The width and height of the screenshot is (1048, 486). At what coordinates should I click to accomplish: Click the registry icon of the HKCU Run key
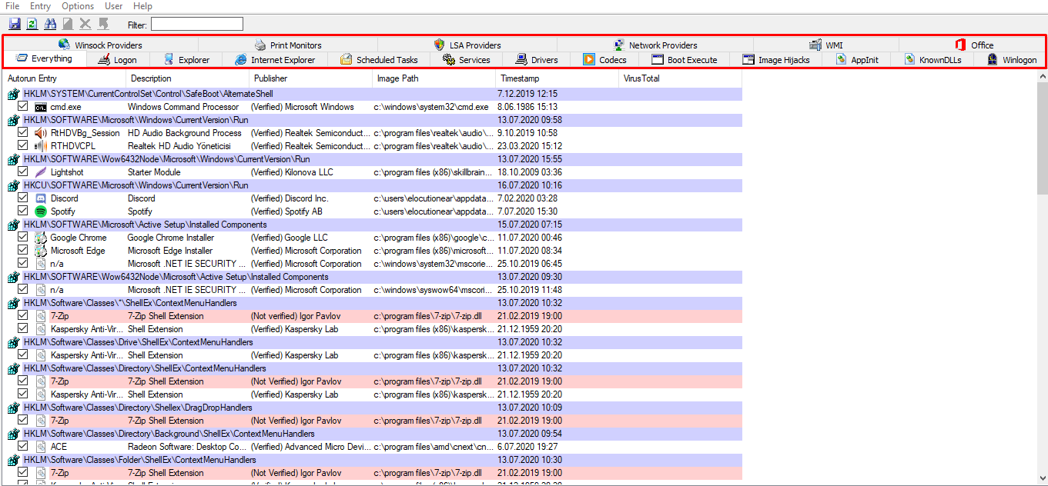click(x=13, y=185)
